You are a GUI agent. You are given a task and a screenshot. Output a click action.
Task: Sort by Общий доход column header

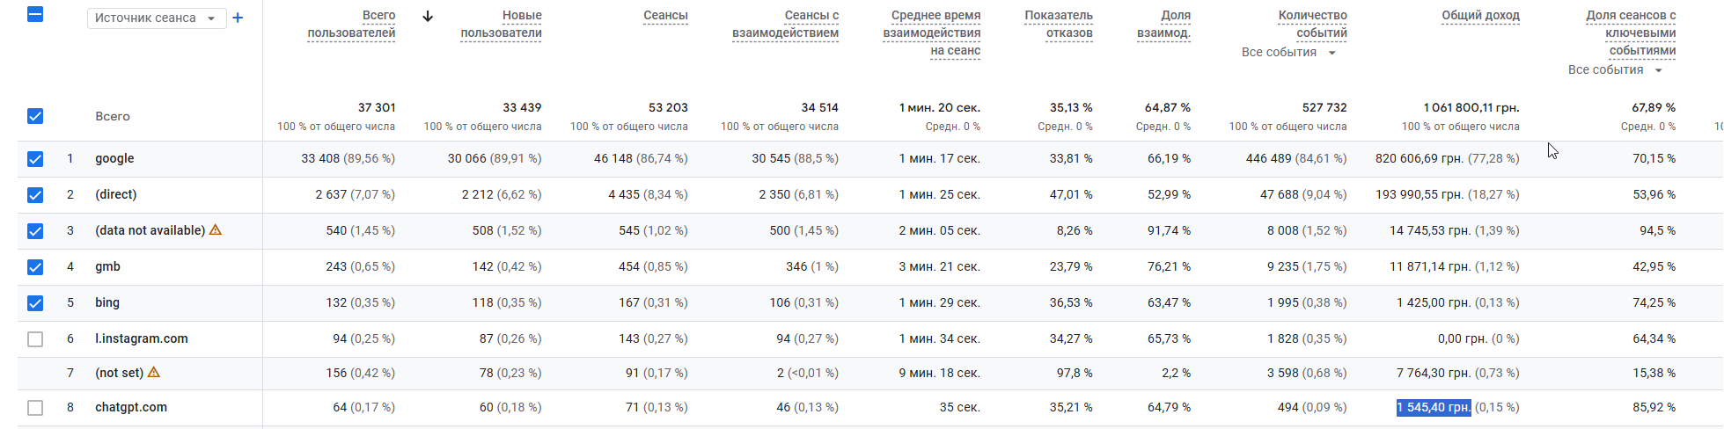(x=1480, y=16)
